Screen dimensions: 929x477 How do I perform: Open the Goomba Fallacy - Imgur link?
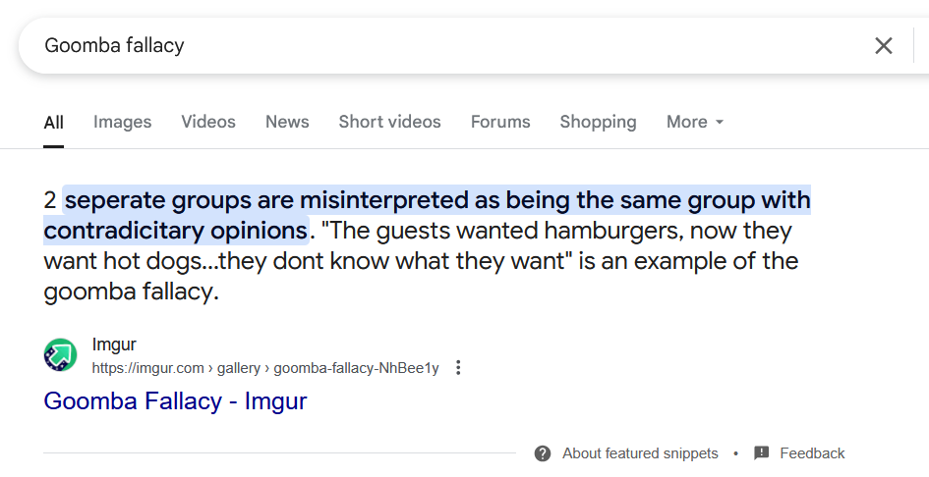pyautogui.click(x=175, y=401)
